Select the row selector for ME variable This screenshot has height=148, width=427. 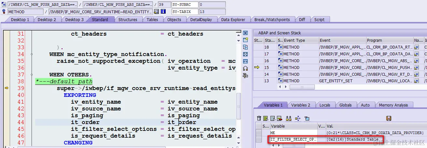(259, 133)
